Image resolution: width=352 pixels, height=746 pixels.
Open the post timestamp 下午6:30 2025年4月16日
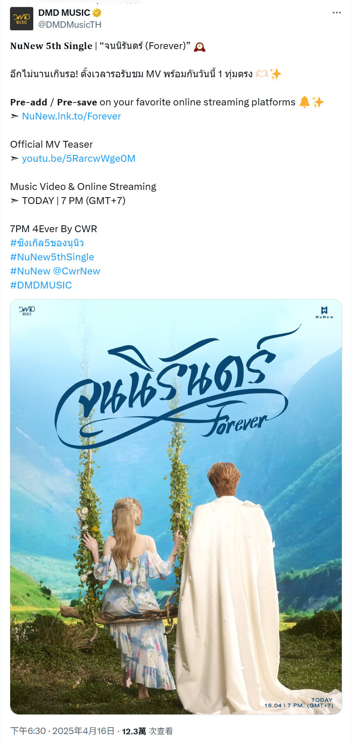(x=62, y=731)
